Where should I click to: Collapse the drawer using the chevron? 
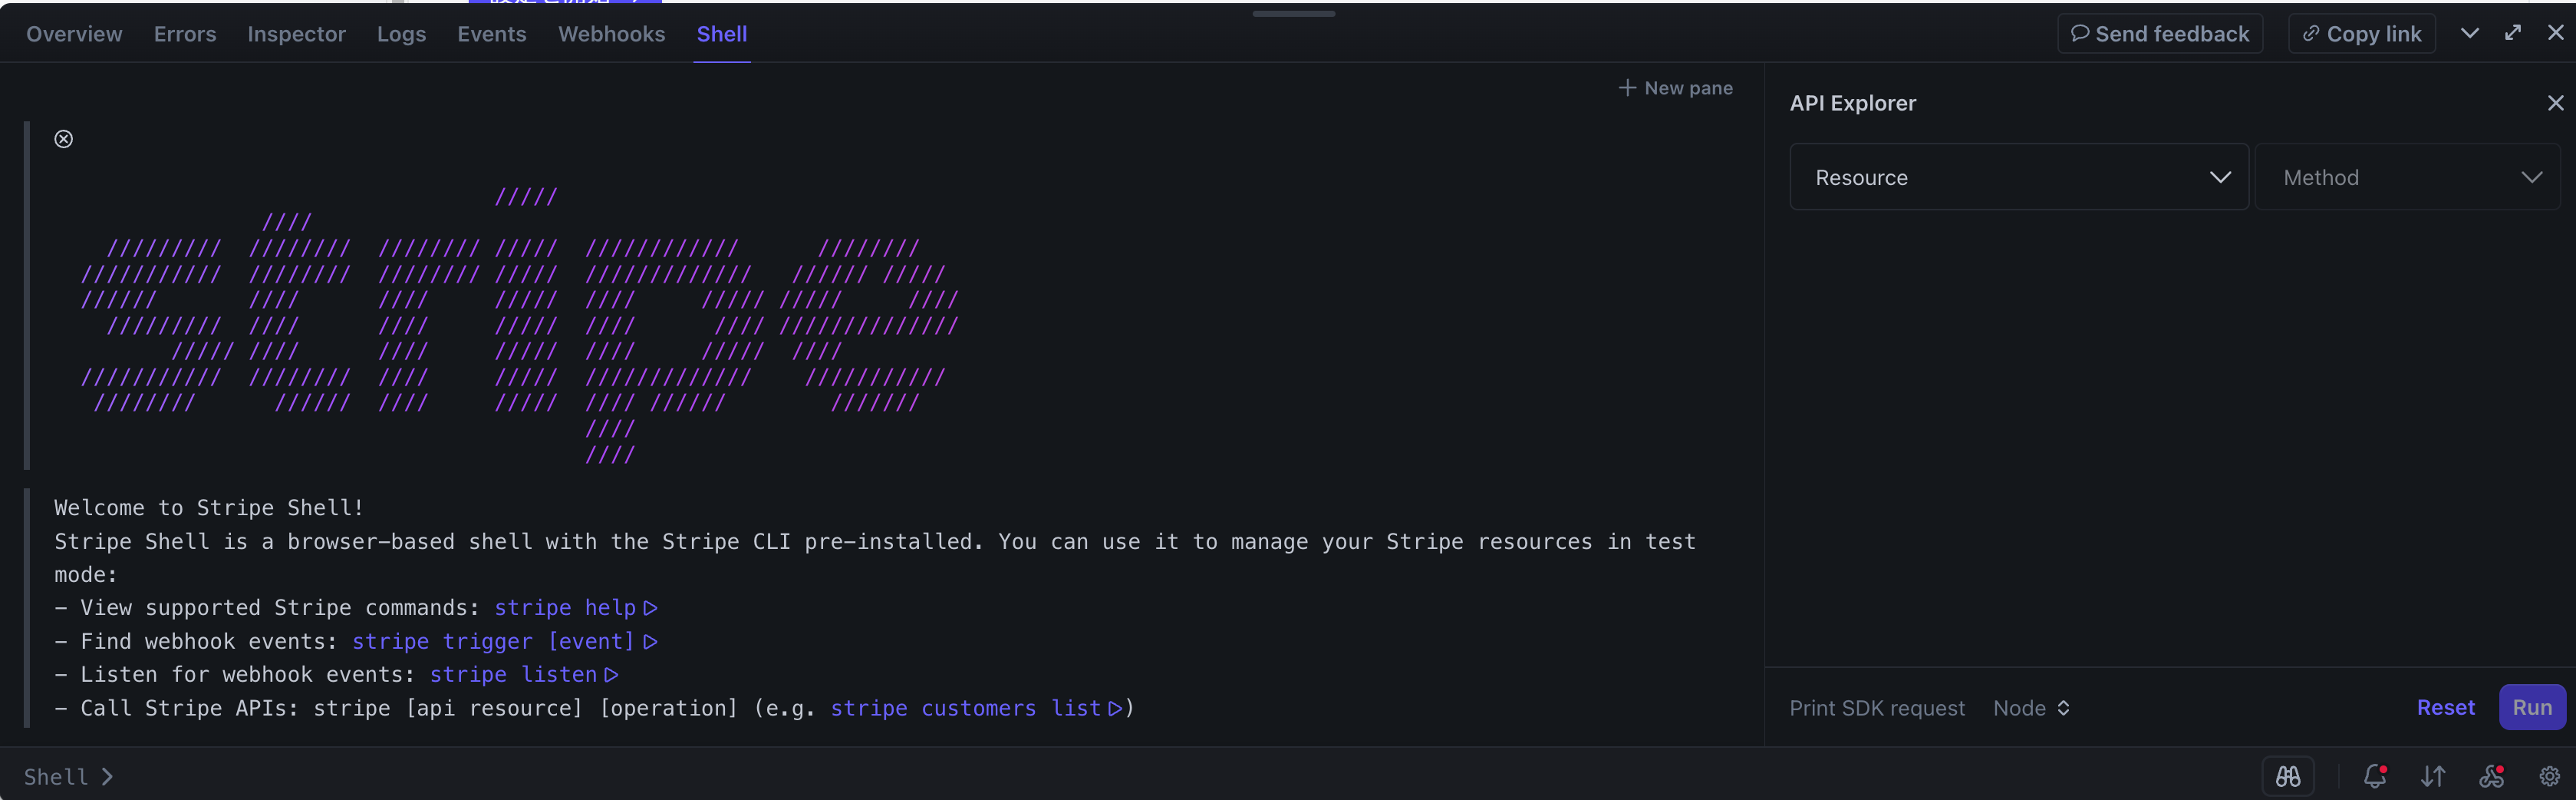[x=2470, y=32]
